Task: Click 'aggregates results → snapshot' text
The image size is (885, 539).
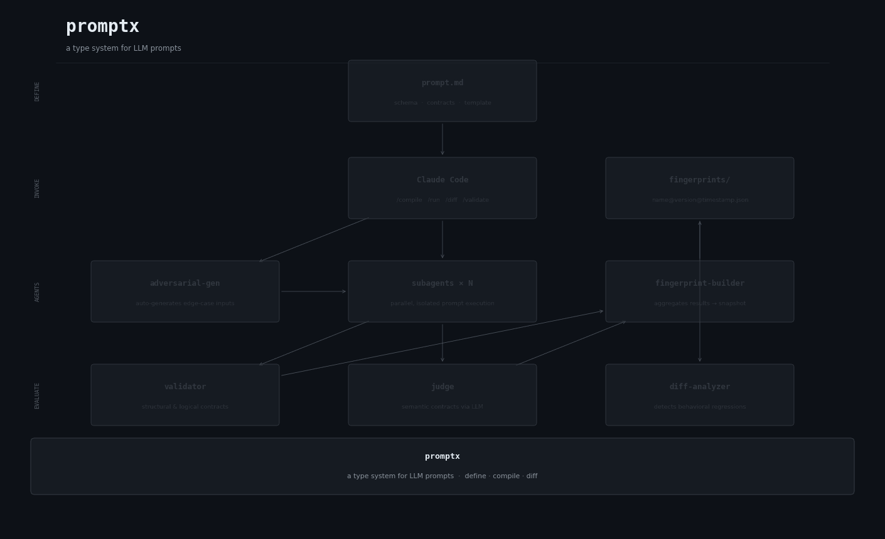Action: (x=700, y=303)
